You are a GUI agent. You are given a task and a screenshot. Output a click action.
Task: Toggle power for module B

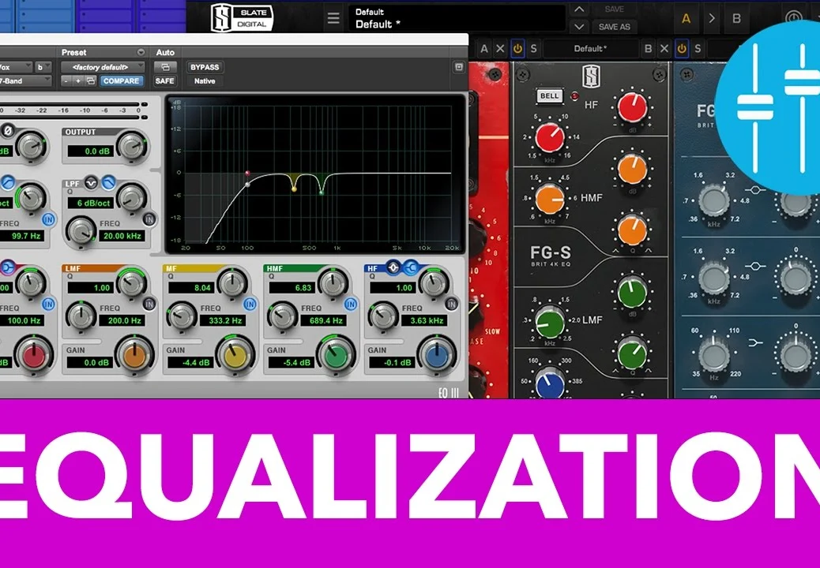point(682,49)
